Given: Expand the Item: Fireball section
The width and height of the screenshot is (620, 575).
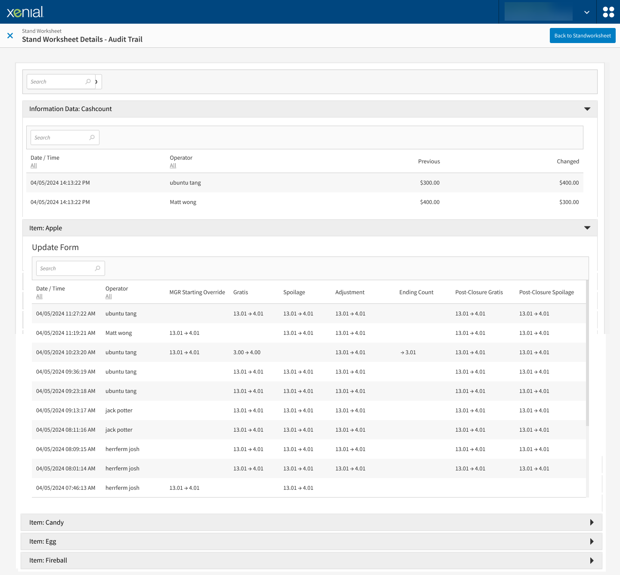Looking at the screenshot, I should [x=592, y=560].
